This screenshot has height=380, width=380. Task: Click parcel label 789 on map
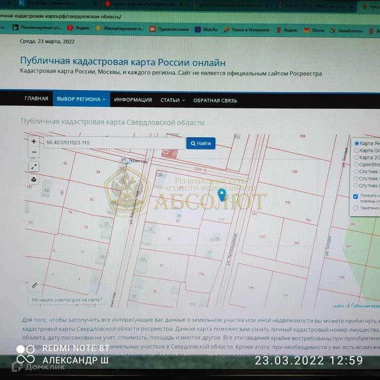pyautogui.click(x=302, y=136)
